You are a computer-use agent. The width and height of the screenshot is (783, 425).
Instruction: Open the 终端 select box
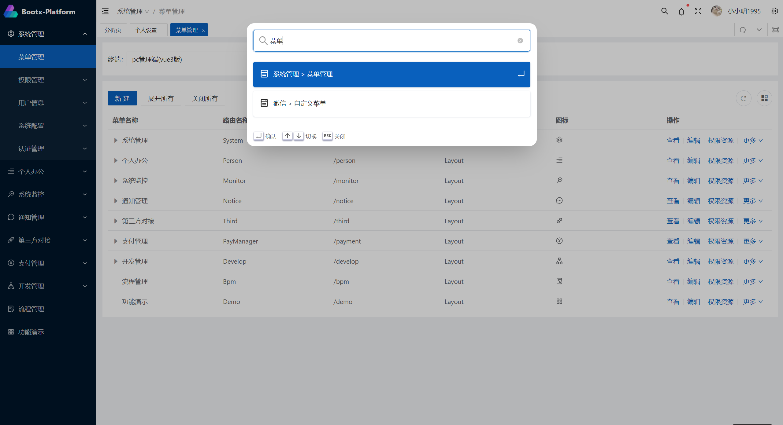coord(187,59)
